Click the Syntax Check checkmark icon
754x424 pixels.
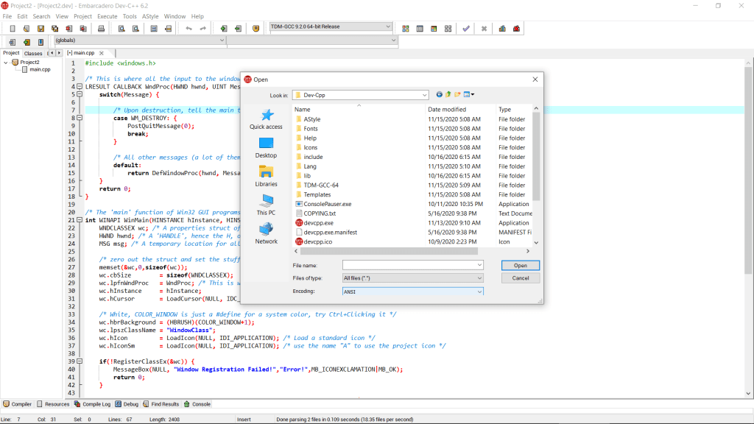(466, 29)
